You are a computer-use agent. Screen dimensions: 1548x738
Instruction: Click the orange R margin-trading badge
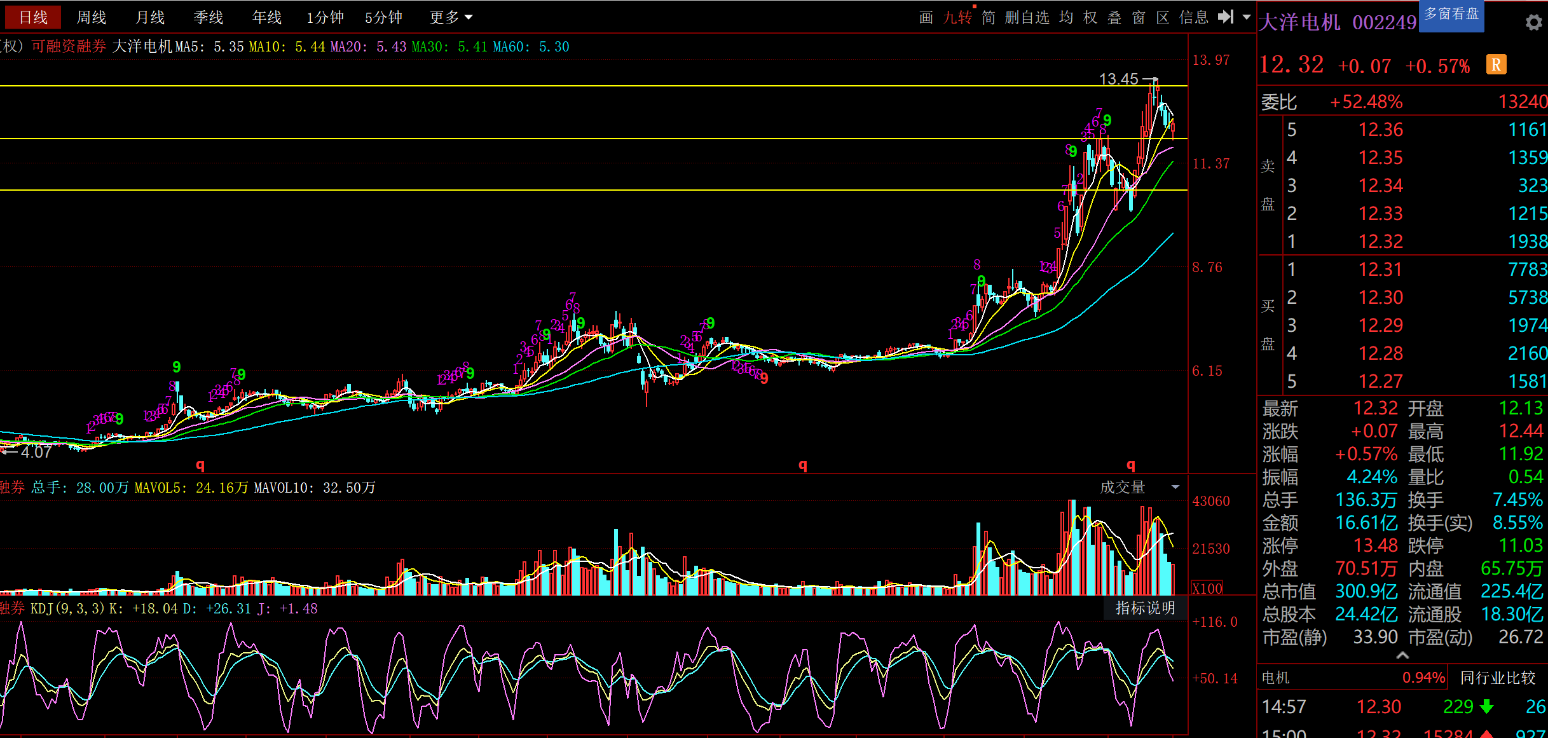1496,65
